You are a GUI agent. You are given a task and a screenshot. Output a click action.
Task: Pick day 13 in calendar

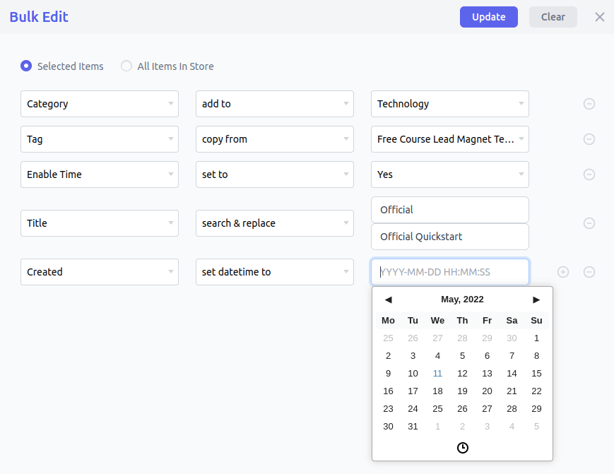(x=487, y=374)
